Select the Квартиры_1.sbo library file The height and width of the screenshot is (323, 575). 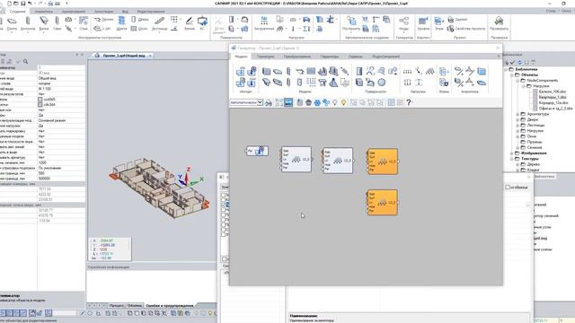point(553,97)
